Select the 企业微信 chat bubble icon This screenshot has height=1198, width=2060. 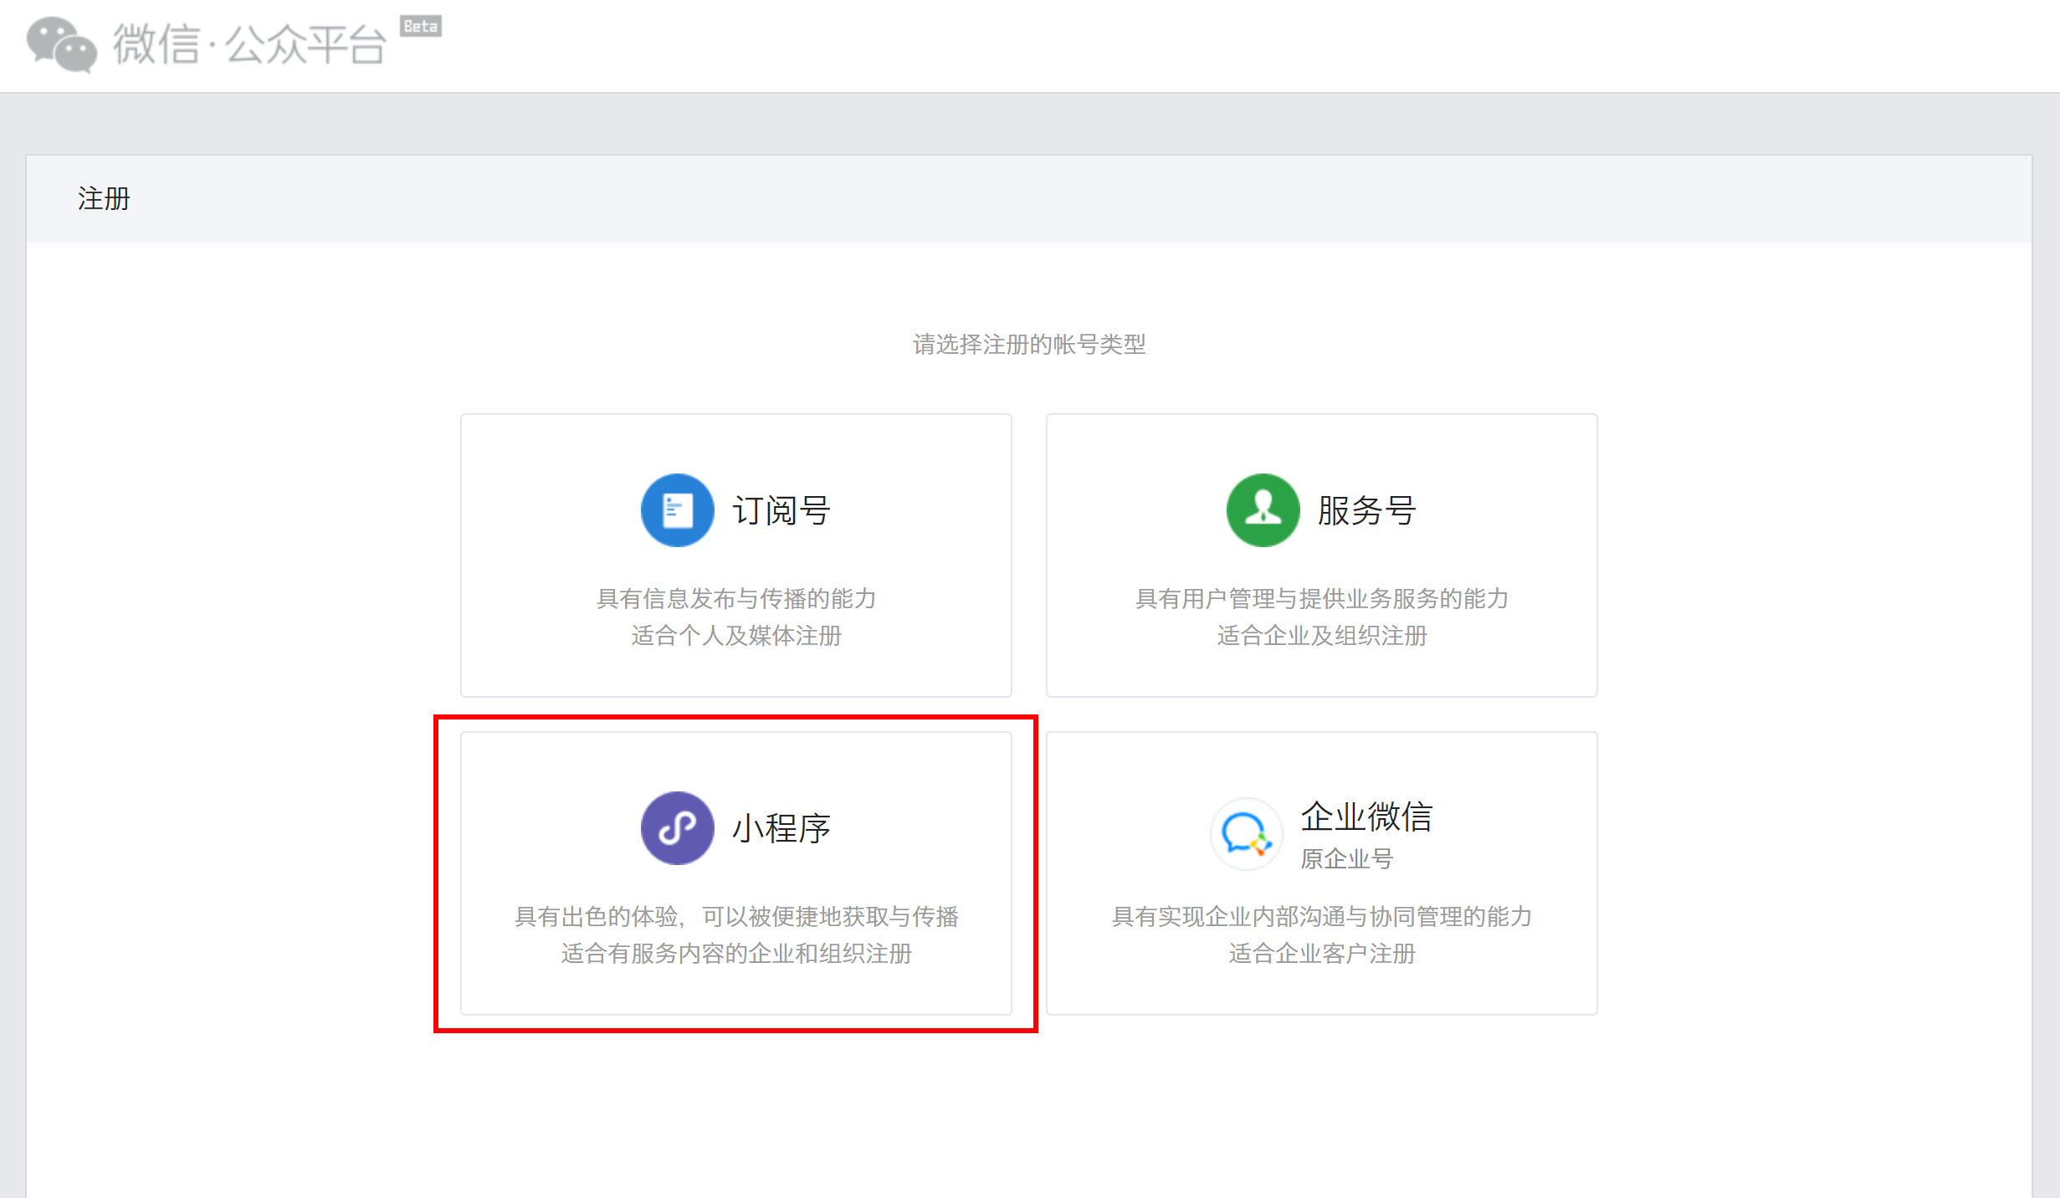point(1246,834)
